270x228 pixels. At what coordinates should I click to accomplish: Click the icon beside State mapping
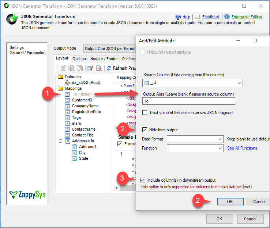click(74, 158)
